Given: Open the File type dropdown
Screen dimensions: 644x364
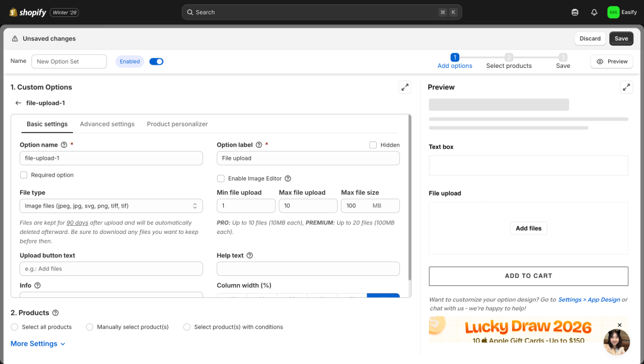Looking at the screenshot, I should click(x=111, y=206).
